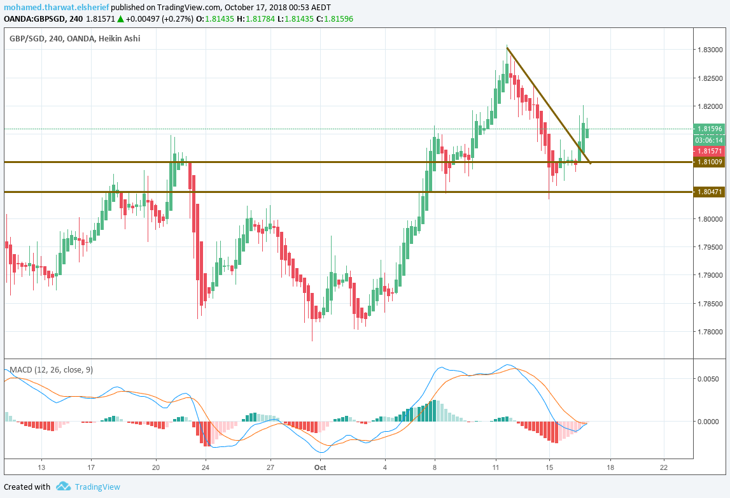This screenshot has width=730, height=498.
Task: Select the 0.0000 MACD axis label
Action: (708, 421)
